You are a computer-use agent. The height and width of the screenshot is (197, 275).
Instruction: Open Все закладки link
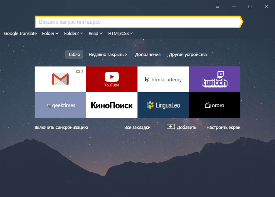137,127
